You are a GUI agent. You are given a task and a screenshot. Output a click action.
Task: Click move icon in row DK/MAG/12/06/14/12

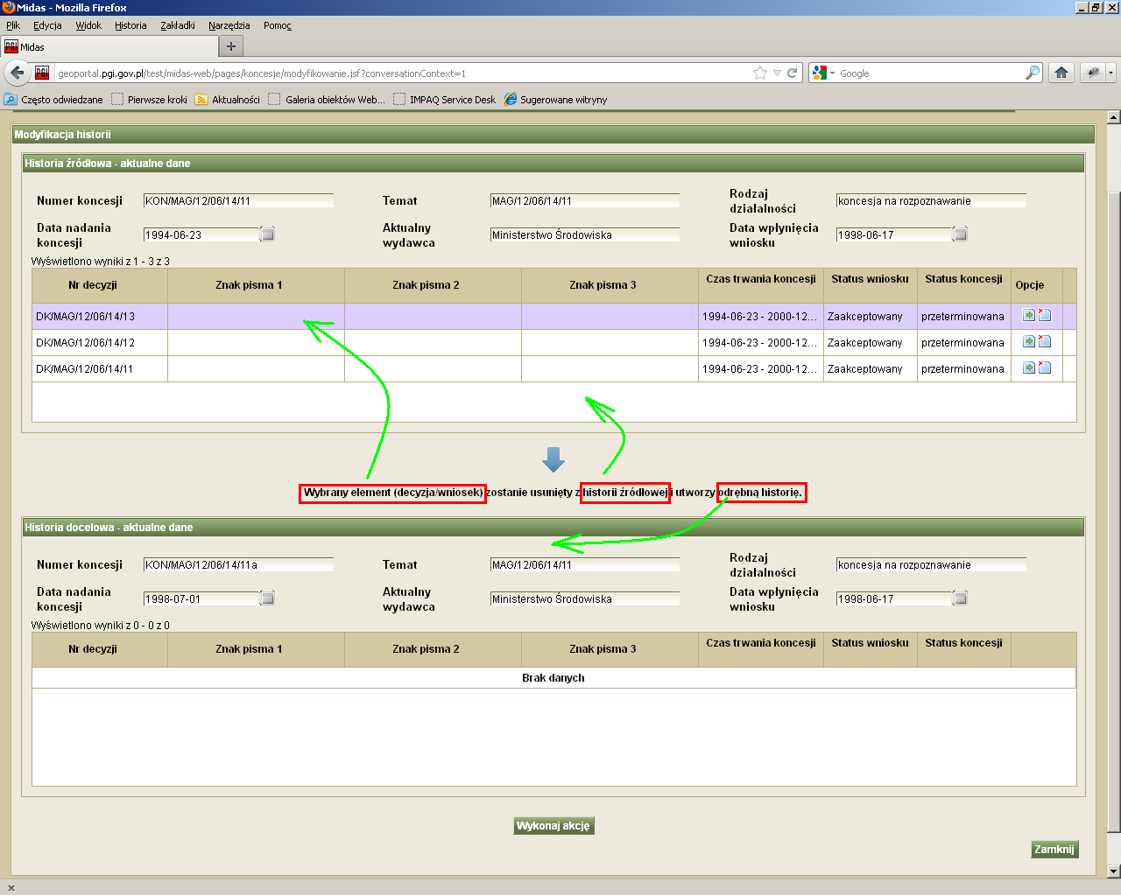[x=1029, y=342]
